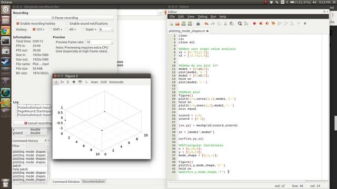Switch to the Documentation tab
The width and height of the screenshot is (337, 189).
[94, 182]
